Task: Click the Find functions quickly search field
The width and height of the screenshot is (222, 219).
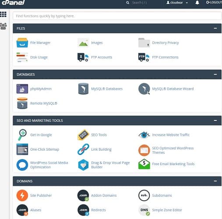Action: (117, 16)
